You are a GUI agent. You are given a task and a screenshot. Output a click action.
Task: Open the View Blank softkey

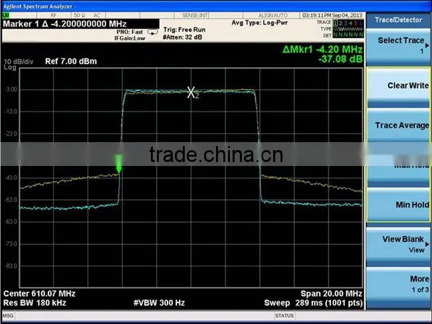398,244
